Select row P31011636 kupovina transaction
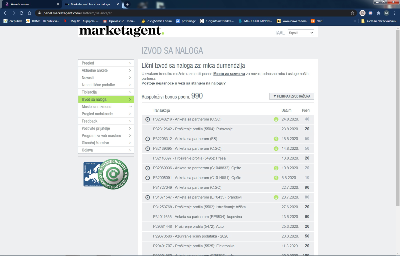 [x=228, y=217]
